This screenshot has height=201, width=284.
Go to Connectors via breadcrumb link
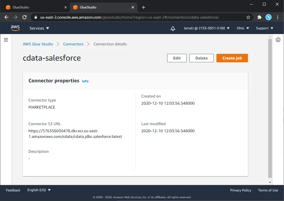pos(73,44)
